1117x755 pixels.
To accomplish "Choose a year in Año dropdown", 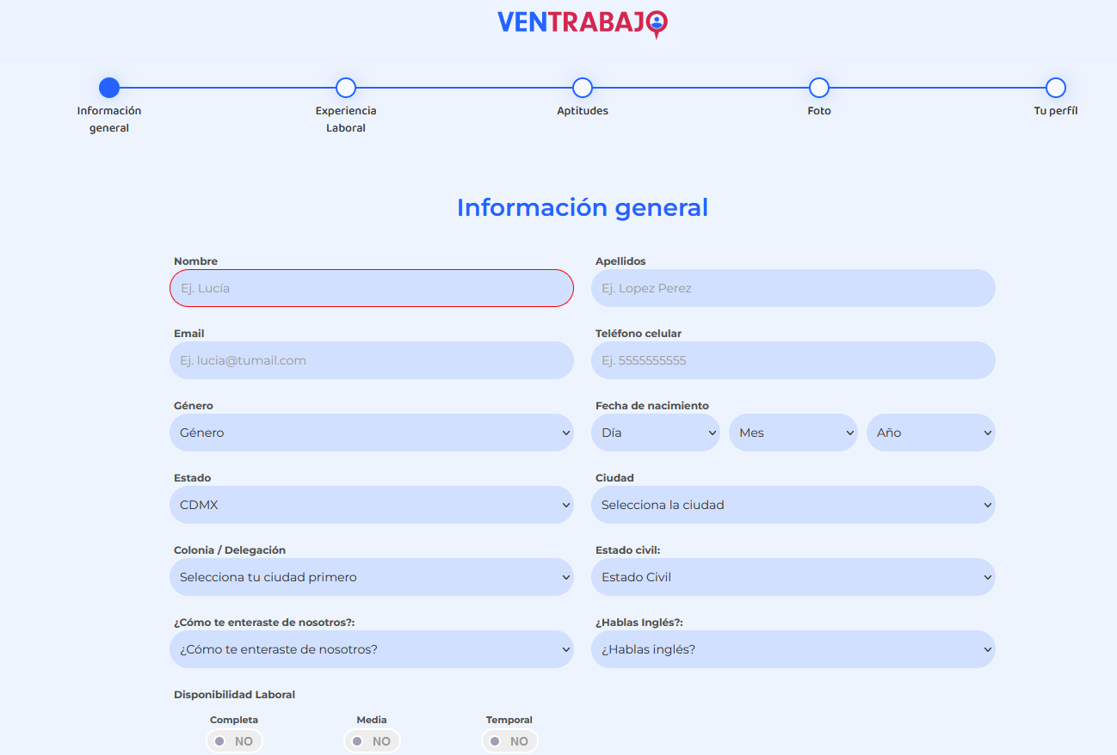I will click(x=930, y=433).
